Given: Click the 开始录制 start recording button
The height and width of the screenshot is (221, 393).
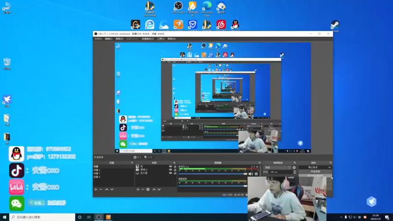Looking at the screenshot, I should 315,171.
